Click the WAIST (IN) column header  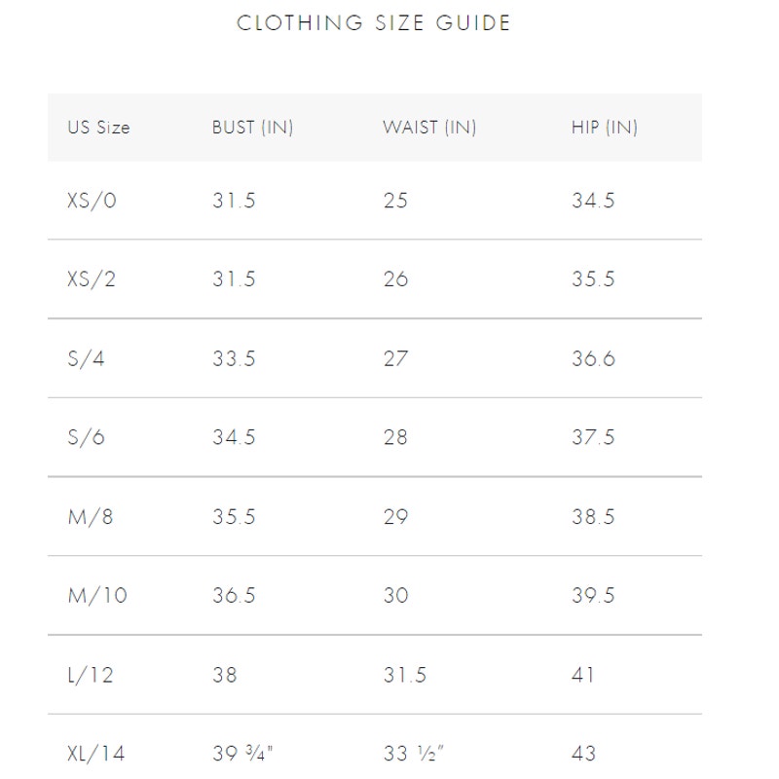coord(429,128)
